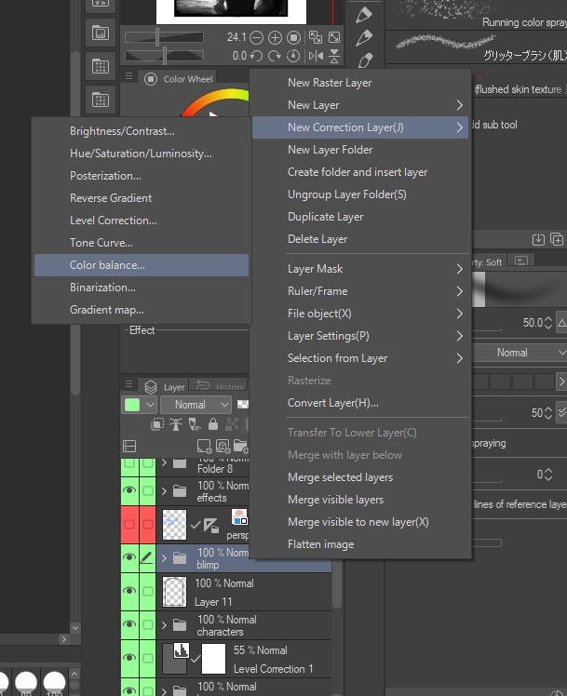Switch to the History tab
The height and width of the screenshot is (696, 567).
(220, 386)
